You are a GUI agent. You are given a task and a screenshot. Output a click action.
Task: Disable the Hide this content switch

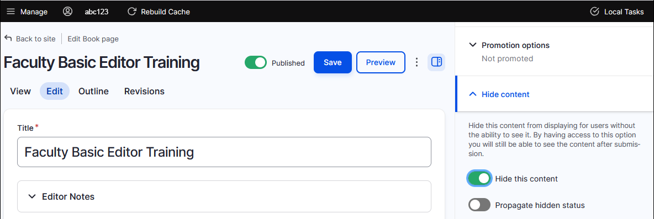pyautogui.click(x=479, y=179)
